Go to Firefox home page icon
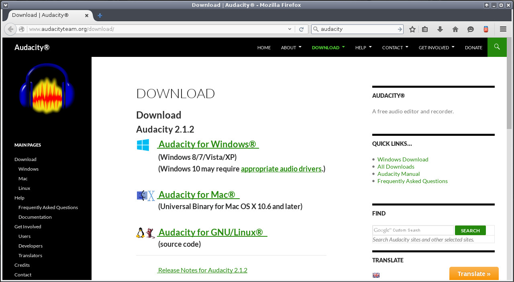The height and width of the screenshot is (282, 514). pos(455,29)
